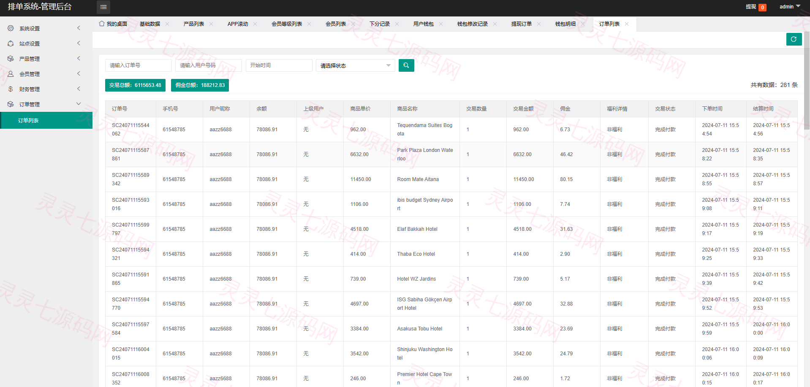This screenshot has height=387, width=810.
Task: Click the 佣金总额 green summary button
Action: pos(200,85)
